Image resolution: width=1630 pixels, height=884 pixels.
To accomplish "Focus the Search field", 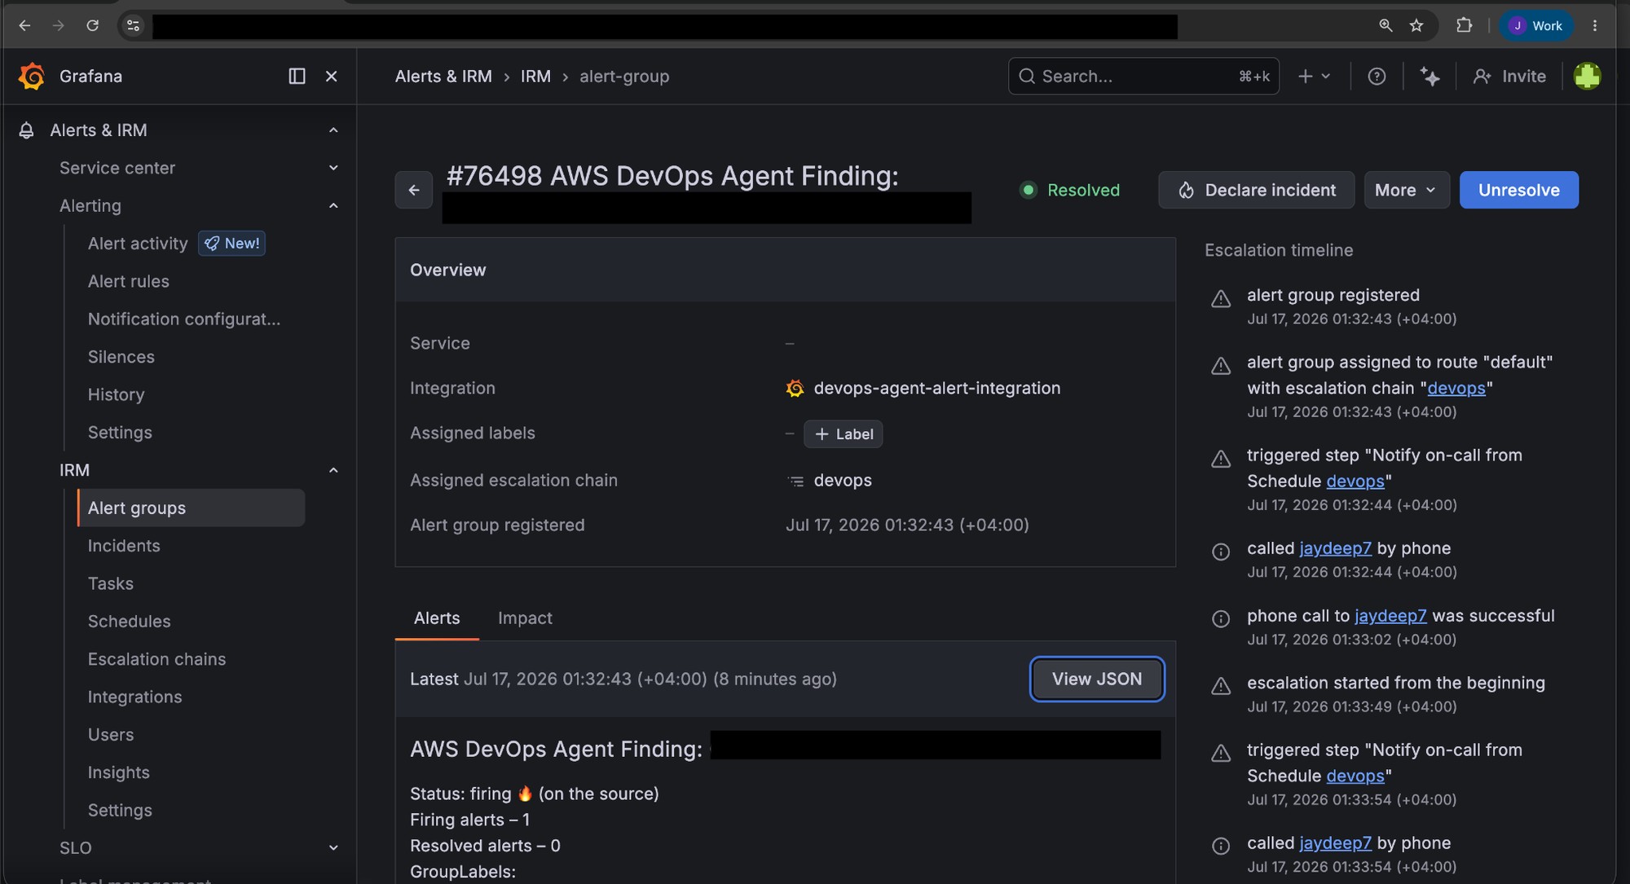I will click(x=1143, y=76).
